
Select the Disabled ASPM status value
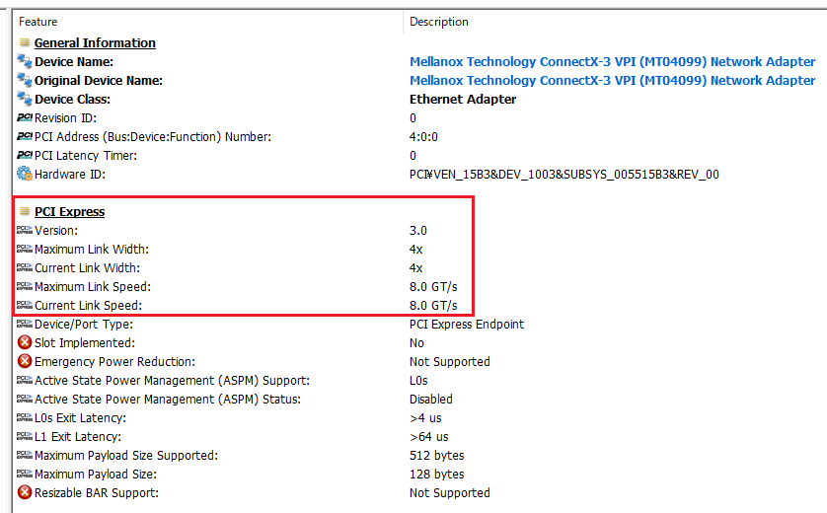click(x=431, y=400)
